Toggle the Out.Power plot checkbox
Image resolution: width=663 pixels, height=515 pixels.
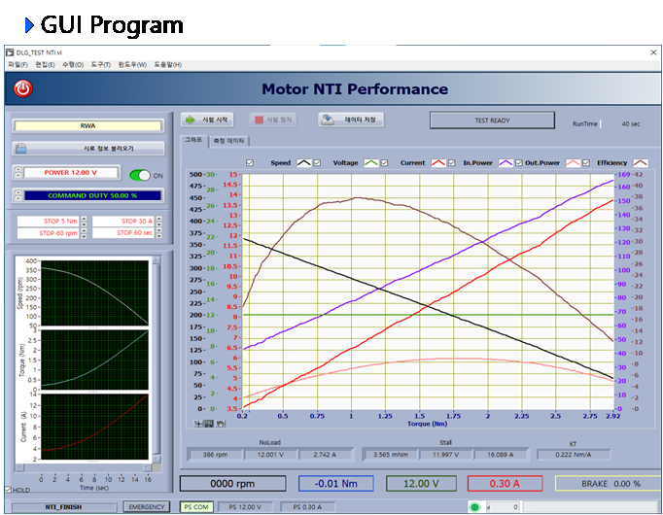point(519,163)
